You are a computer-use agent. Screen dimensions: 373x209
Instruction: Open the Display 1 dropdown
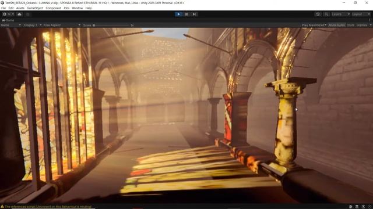click(x=33, y=25)
